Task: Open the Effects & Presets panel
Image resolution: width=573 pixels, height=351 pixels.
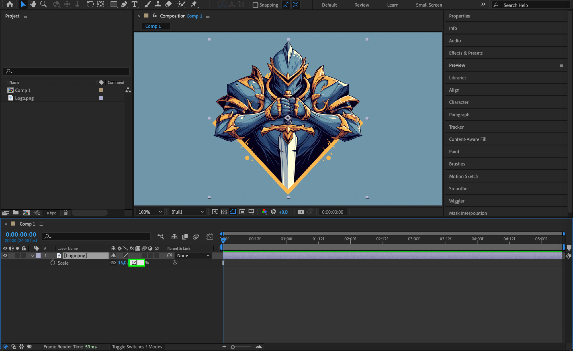Action: (466, 53)
